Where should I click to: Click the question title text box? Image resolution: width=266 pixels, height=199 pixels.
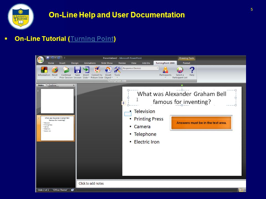(182, 98)
